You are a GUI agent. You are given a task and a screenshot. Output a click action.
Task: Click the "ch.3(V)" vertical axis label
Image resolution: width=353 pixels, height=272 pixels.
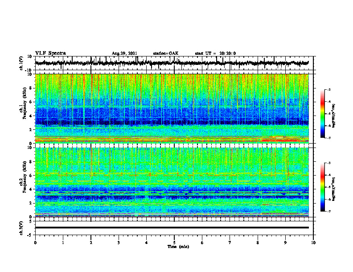point(21,228)
